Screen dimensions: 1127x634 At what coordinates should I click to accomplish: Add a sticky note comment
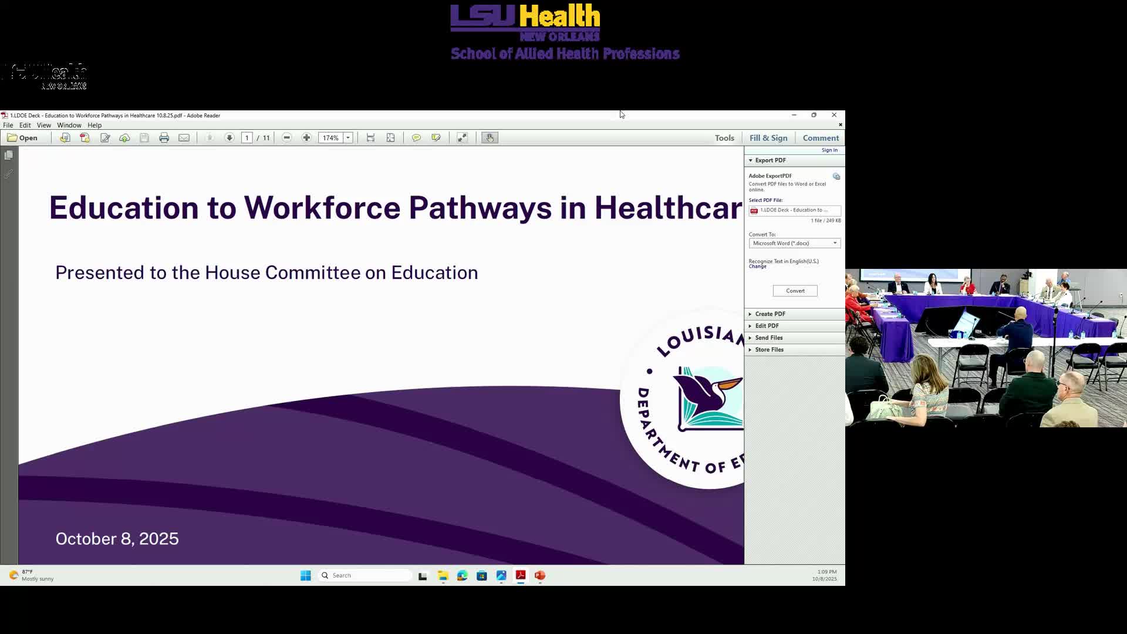pos(416,137)
